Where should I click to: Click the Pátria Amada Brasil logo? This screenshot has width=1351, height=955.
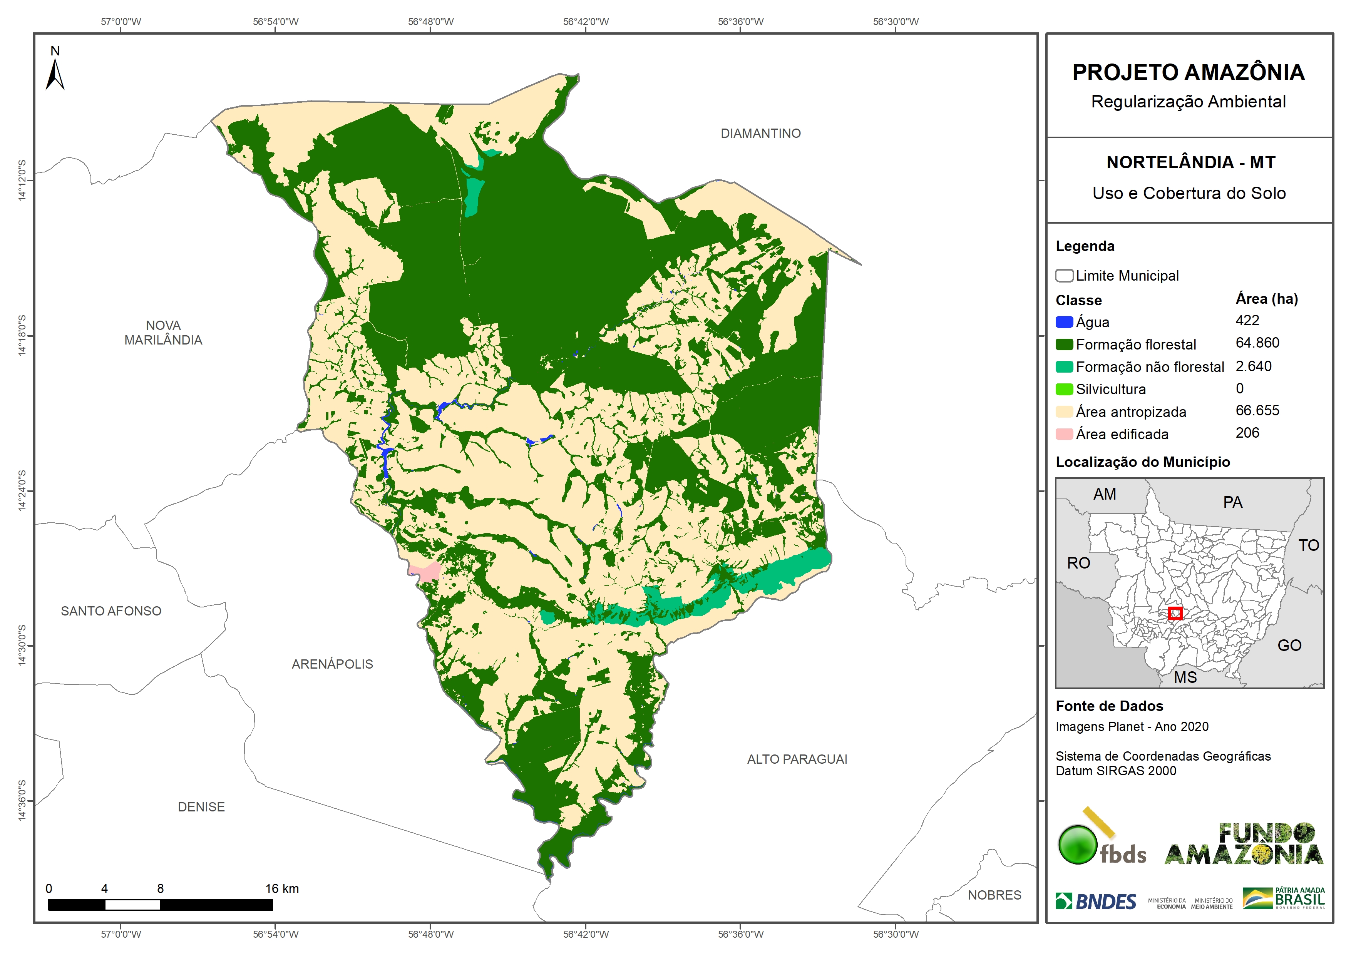[x=1284, y=898]
